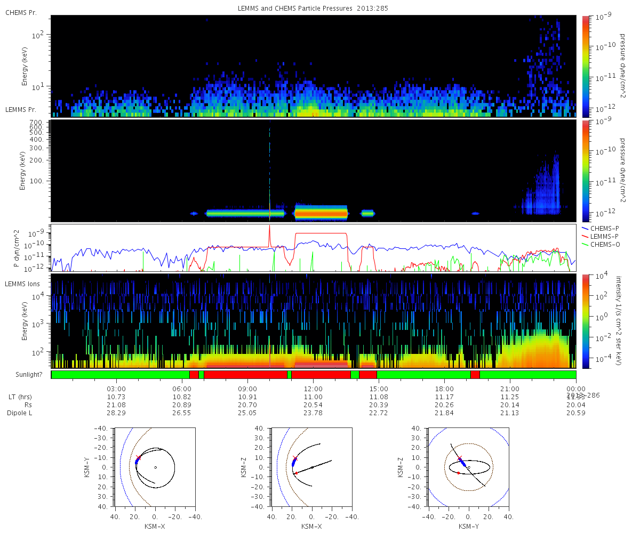Click the LEMMS Ions intensity color bar
This screenshot has height=533, width=640.
coord(586,321)
